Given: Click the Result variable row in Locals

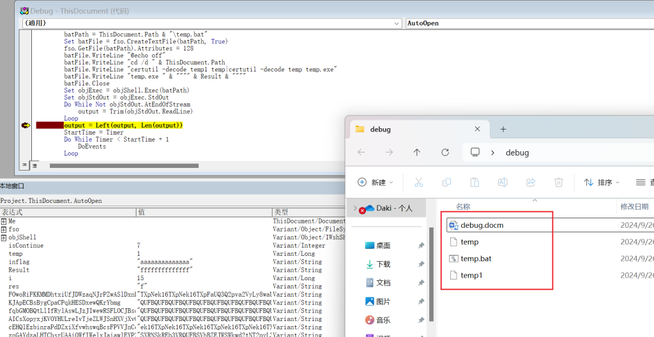Looking at the screenshot, I should (172, 270).
